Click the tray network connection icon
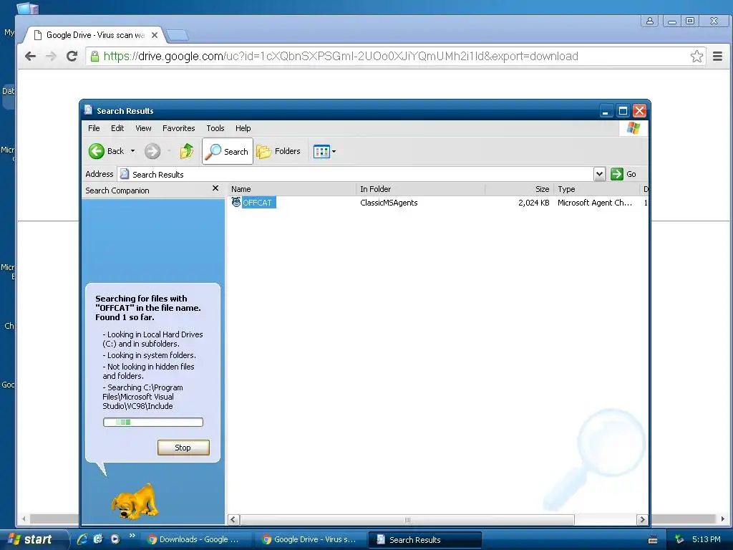This screenshot has width=733, height=550. [x=679, y=539]
